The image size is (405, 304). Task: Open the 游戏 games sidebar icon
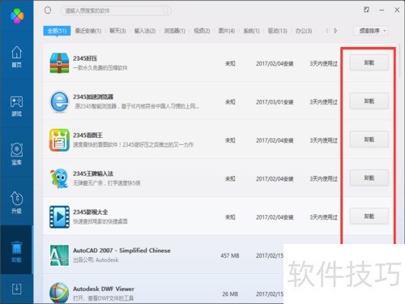16,106
